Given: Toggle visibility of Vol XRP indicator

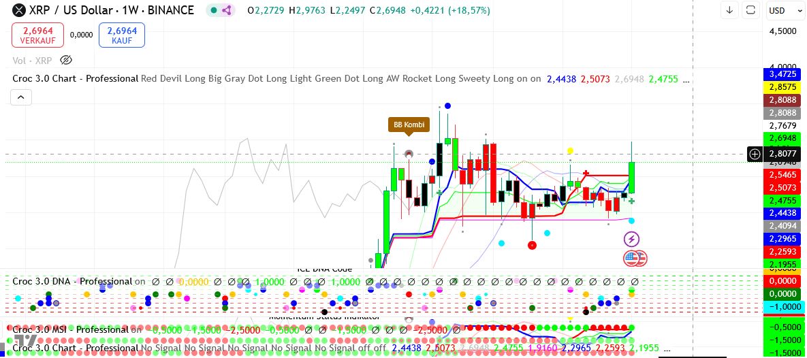Looking at the screenshot, I should tap(66, 60).
